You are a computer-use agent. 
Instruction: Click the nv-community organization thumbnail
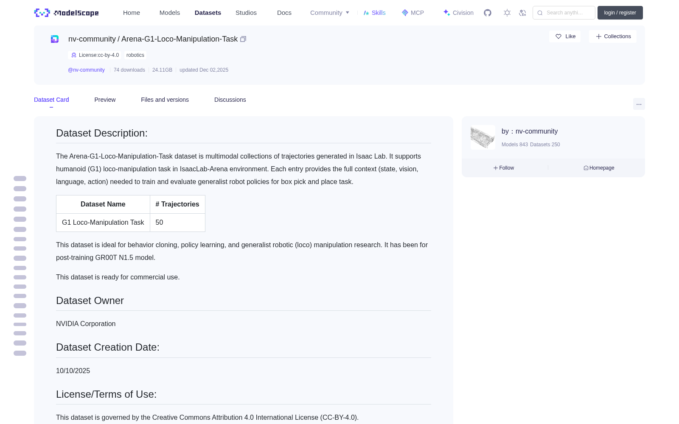click(483, 137)
